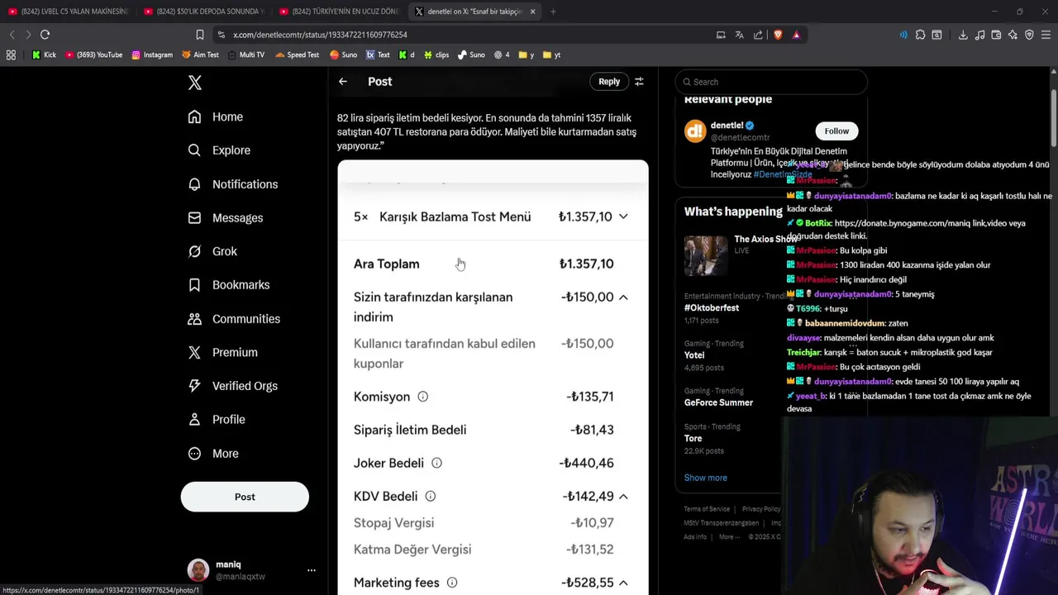Click the Marketing fees info icon

click(452, 583)
